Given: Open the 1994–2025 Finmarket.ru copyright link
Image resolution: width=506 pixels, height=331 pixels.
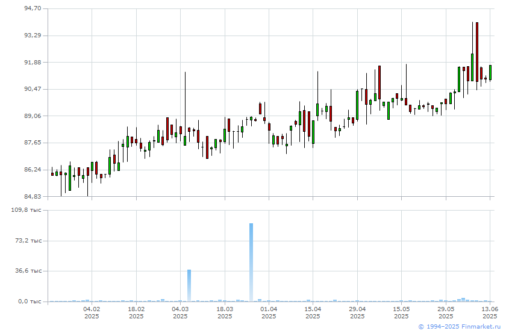Looking at the screenshot, I should pyautogui.click(x=459, y=327).
